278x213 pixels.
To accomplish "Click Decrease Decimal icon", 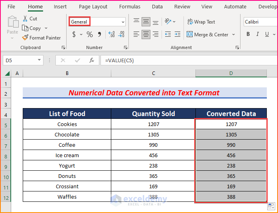I will point(121,34).
